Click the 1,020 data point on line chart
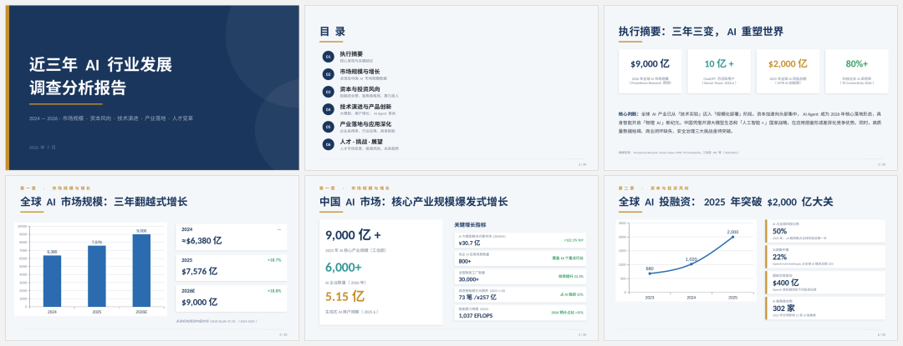Screen dimensions: 903x346 691,264
